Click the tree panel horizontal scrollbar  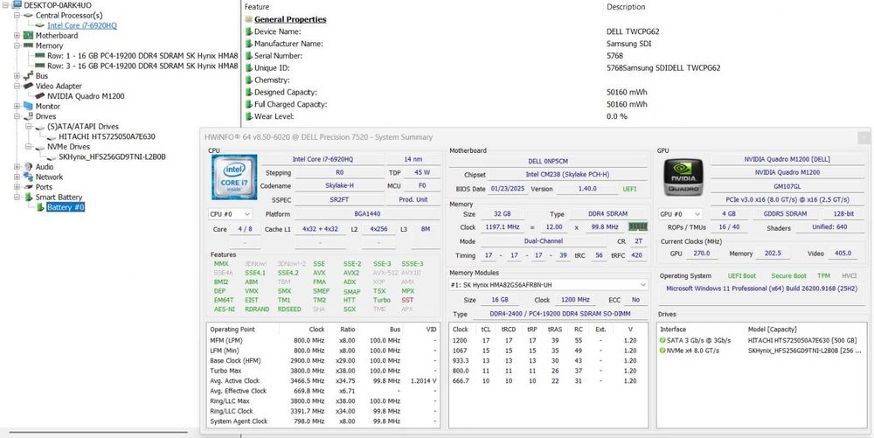(99, 432)
